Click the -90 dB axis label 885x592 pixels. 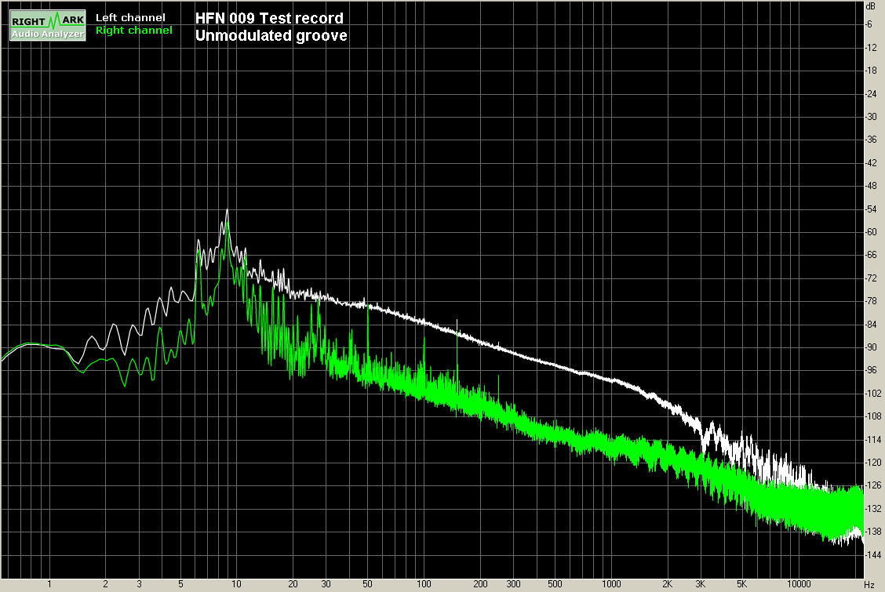[x=871, y=347]
